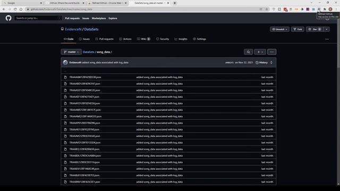The image size is (340, 191).
Task: Click the Fork button
Action: click(297, 29)
